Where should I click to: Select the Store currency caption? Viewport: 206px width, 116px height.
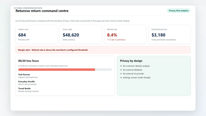click(x=69, y=40)
